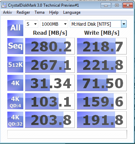The width and height of the screenshot is (135, 144).
Task: Click the 4K QD:32 write result 191.8
Action: click(102, 120)
